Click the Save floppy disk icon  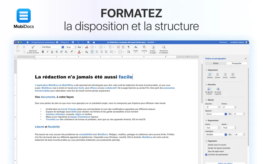coord(73,42)
